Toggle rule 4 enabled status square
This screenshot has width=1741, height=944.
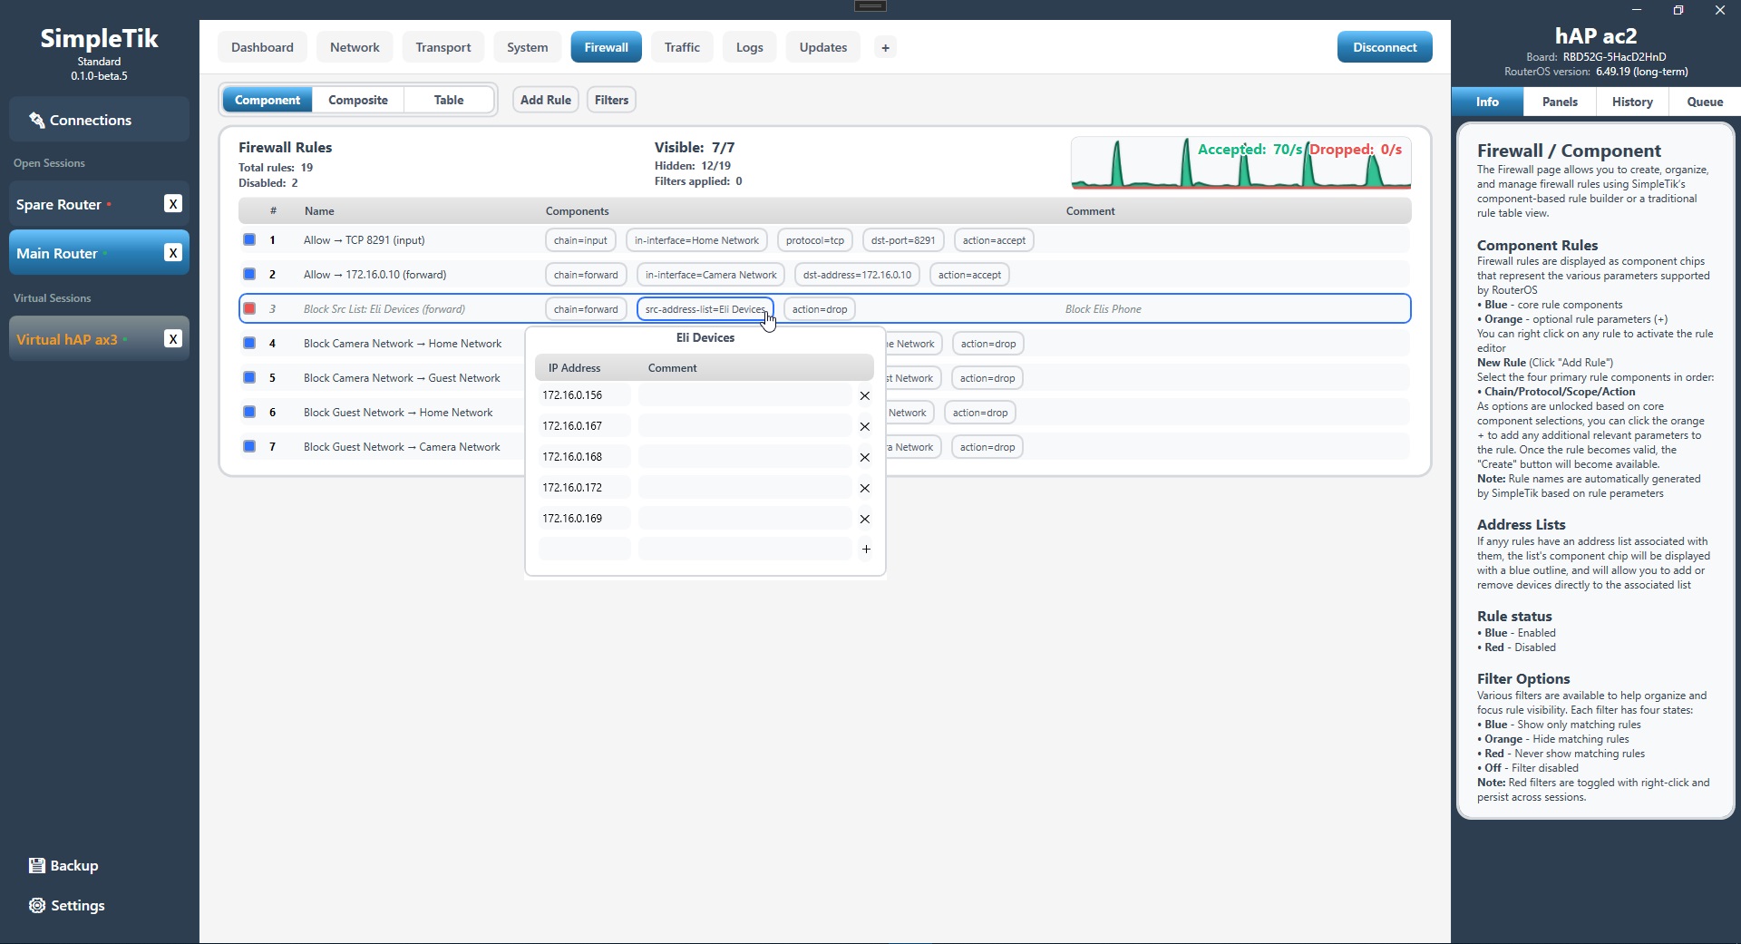point(249,343)
